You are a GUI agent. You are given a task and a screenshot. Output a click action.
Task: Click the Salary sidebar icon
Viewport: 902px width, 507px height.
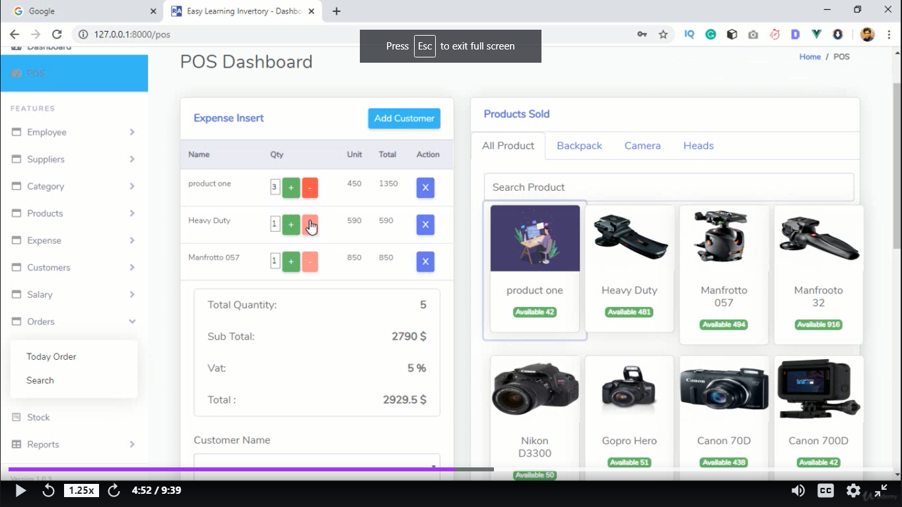[x=17, y=294]
